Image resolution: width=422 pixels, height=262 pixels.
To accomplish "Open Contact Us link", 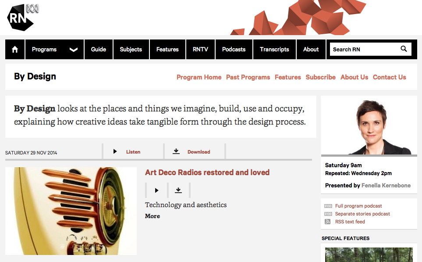I will [390, 77].
